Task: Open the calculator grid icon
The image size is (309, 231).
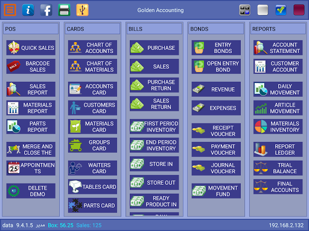Action: pyautogui.click(x=244, y=10)
